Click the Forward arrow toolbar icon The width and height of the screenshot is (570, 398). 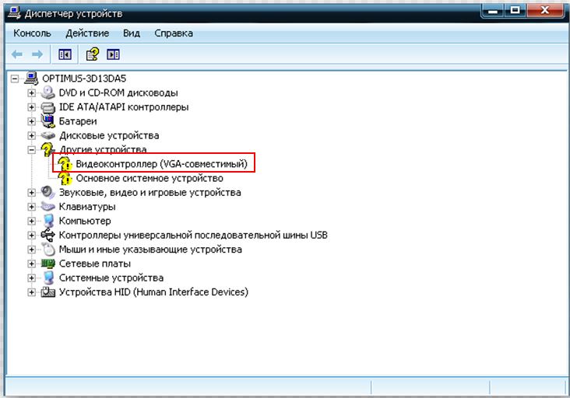pyautogui.click(x=37, y=54)
